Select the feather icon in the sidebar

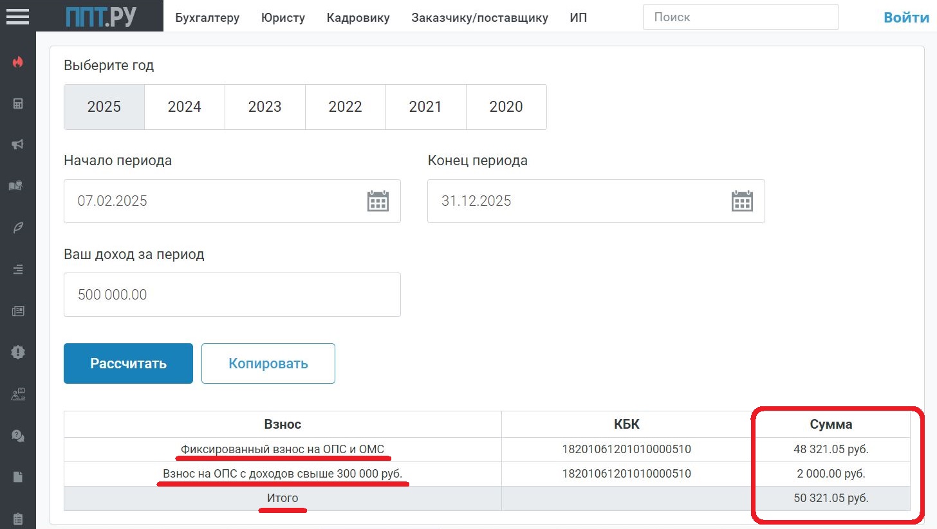coord(17,227)
